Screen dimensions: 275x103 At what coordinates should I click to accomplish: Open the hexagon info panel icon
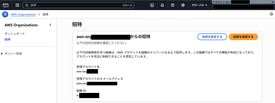pos(271,14)
